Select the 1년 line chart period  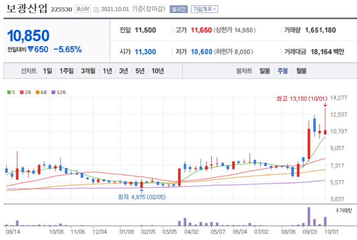point(107,71)
